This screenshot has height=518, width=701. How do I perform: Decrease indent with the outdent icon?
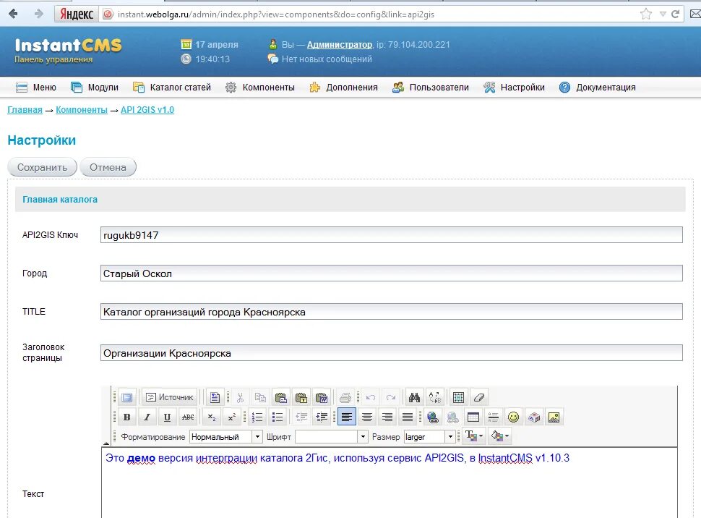[x=301, y=417]
